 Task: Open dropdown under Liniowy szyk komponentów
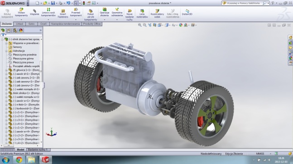48,19
